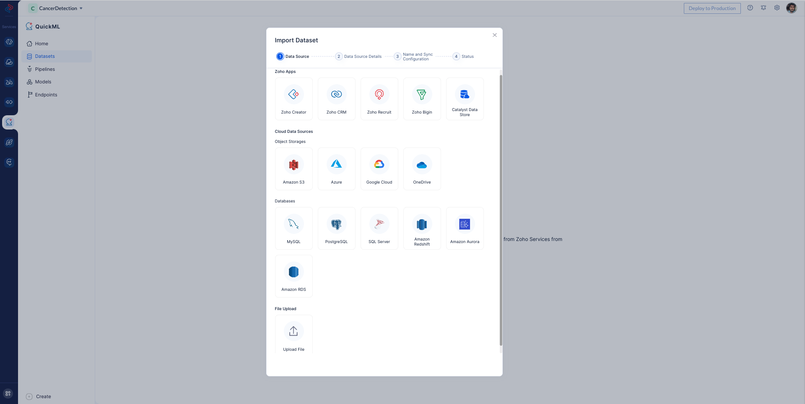
Task: Choose the OneDrive storage source
Action: click(422, 169)
